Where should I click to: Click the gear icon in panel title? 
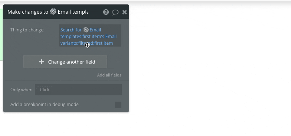coord(53,12)
